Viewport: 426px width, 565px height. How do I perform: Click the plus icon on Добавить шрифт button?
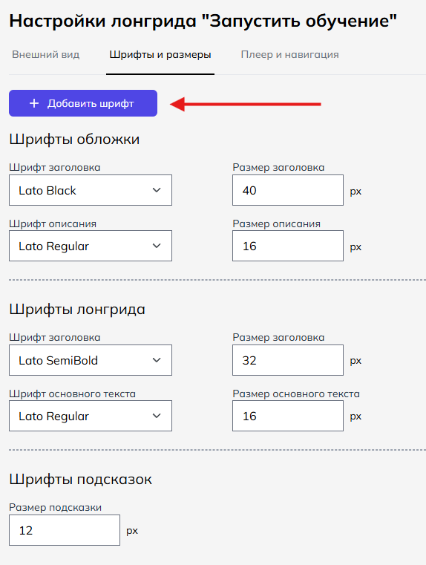click(34, 103)
